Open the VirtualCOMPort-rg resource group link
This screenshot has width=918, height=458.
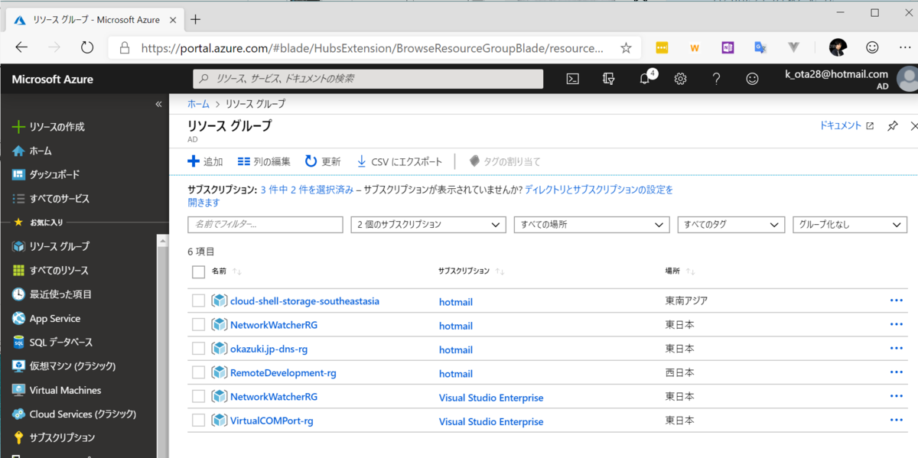pos(272,421)
